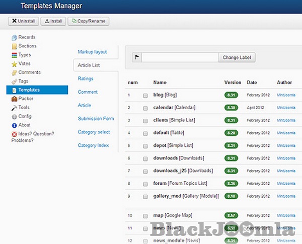Click the flag icon beside label field

[136, 57]
